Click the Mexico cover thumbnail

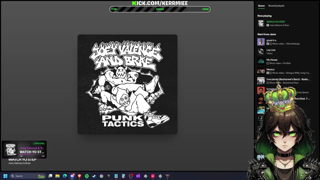coord(261,71)
